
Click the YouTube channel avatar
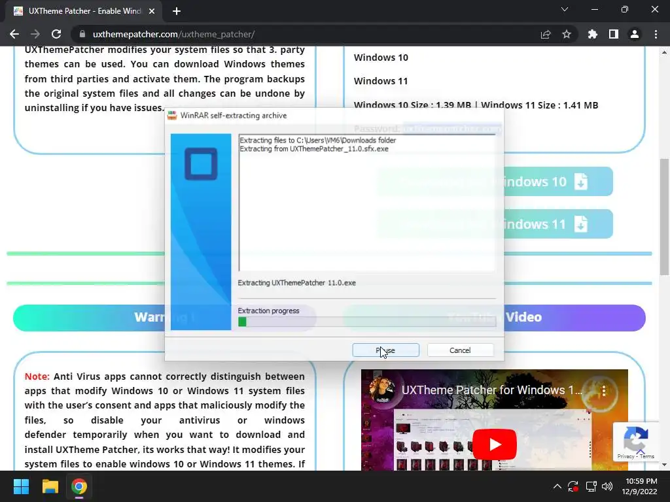[x=381, y=390]
